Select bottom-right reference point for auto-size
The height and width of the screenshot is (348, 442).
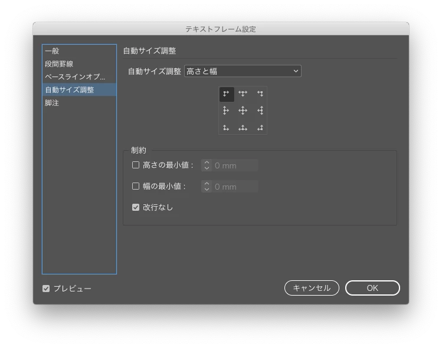[x=260, y=128]
